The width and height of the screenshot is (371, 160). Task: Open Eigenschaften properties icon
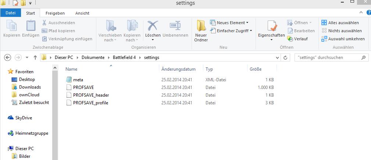click(271, 27)
